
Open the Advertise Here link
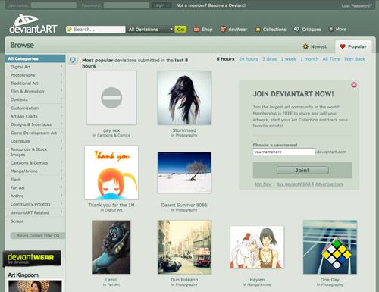coord(329,184)
